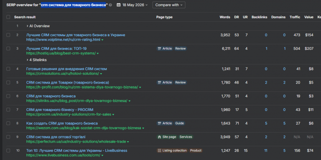Open 'CRM система для оптової торгівлі' link
The width and height of the screenshot is (321, 160).
tap(56, 137)
